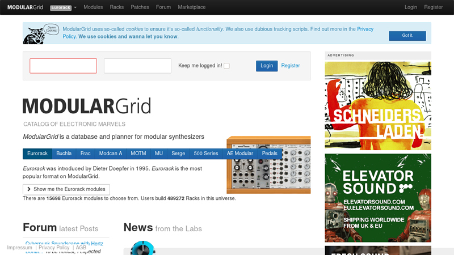Select the Modcan A format tab
This screenshot has height=255, width=454.
pos(111,154)
